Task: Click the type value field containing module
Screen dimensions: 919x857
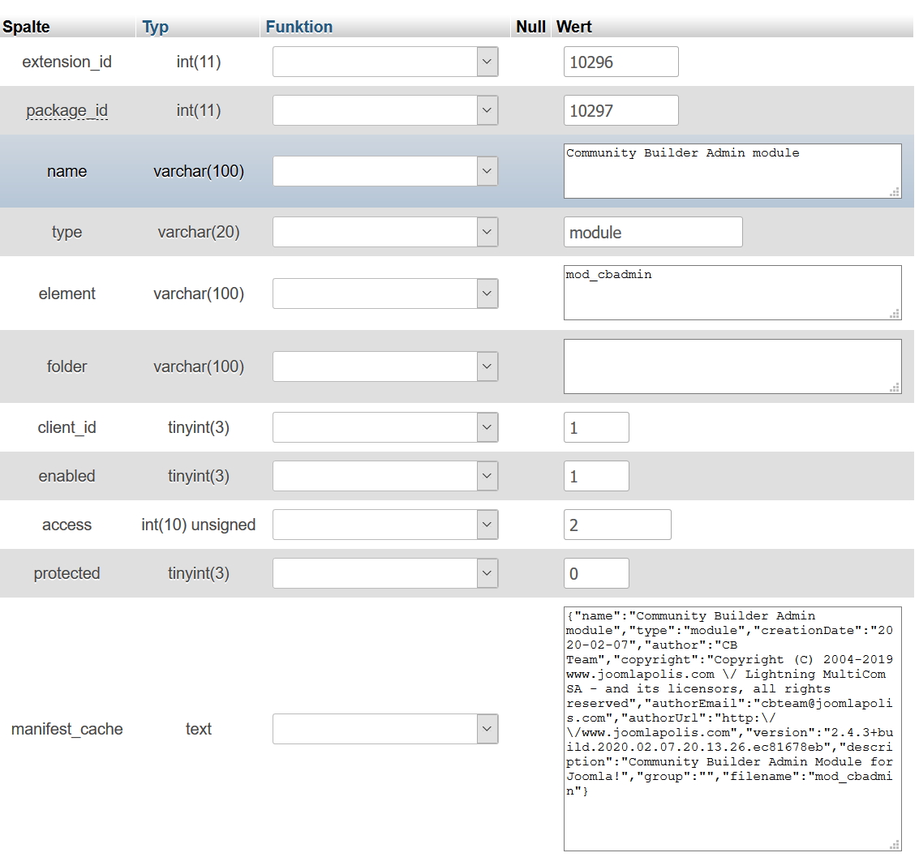Action: tap(653, 232)
